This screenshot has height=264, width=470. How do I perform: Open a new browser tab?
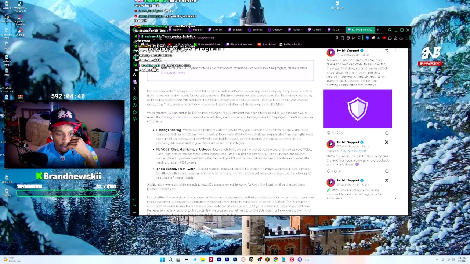377,30
